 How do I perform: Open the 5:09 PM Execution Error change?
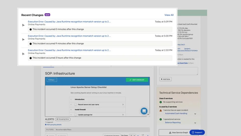(x=69, y=22)
